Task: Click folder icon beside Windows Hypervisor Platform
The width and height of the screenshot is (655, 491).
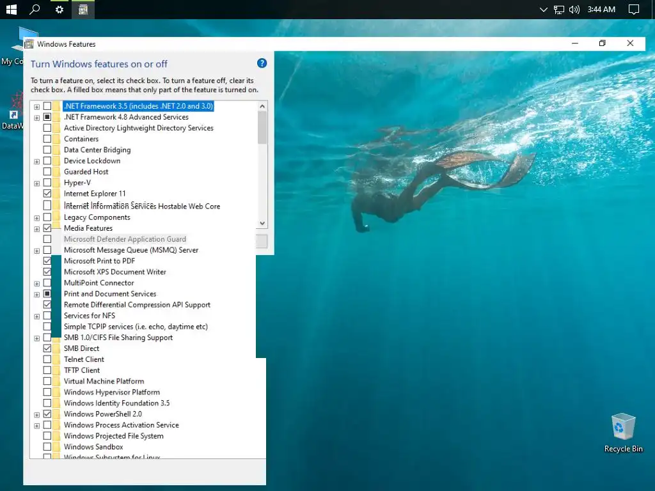Action: [x=57, y=392]
